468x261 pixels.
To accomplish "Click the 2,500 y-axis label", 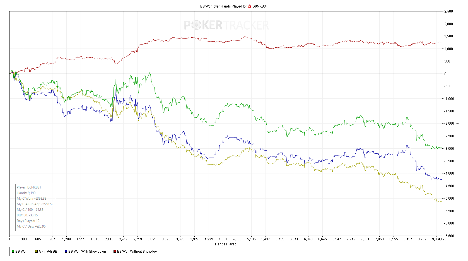I will click(x=448, y=11).
